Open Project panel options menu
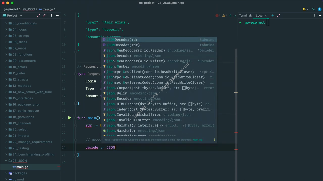The image size is (323, 181). coord(51,16)
